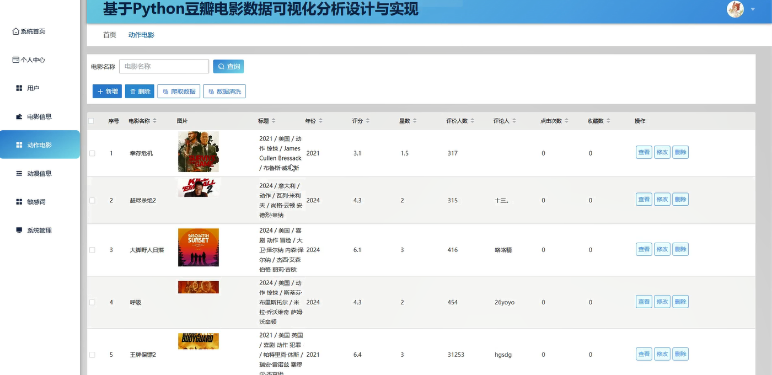This screenshot has height=375, width=772.
Task: Click 查看 for 赶尽杀绝2 row
Action: 644,199
